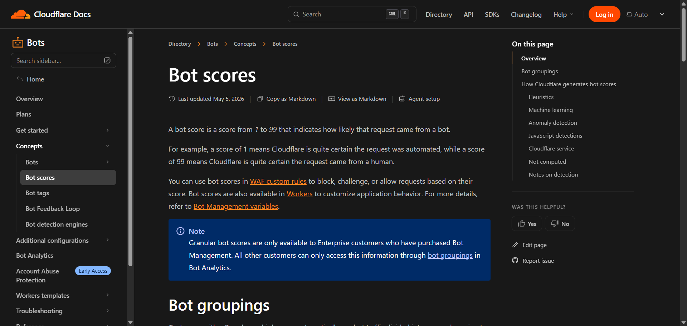The image size is (687, 326).
Task: Go to Concepts breadcrumb
Action: (245, 44)
